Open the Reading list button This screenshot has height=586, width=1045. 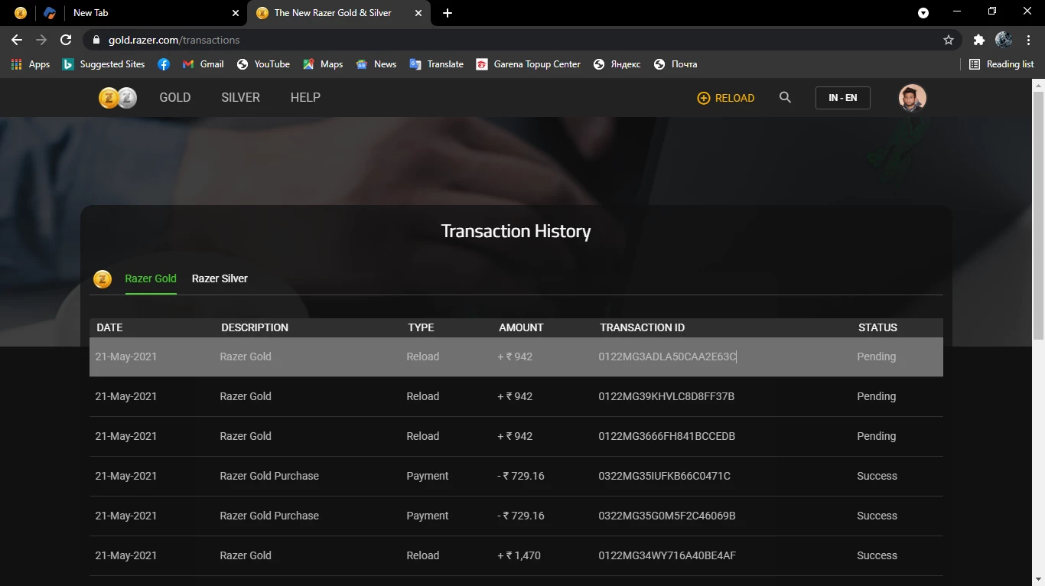pos(1002,64)
